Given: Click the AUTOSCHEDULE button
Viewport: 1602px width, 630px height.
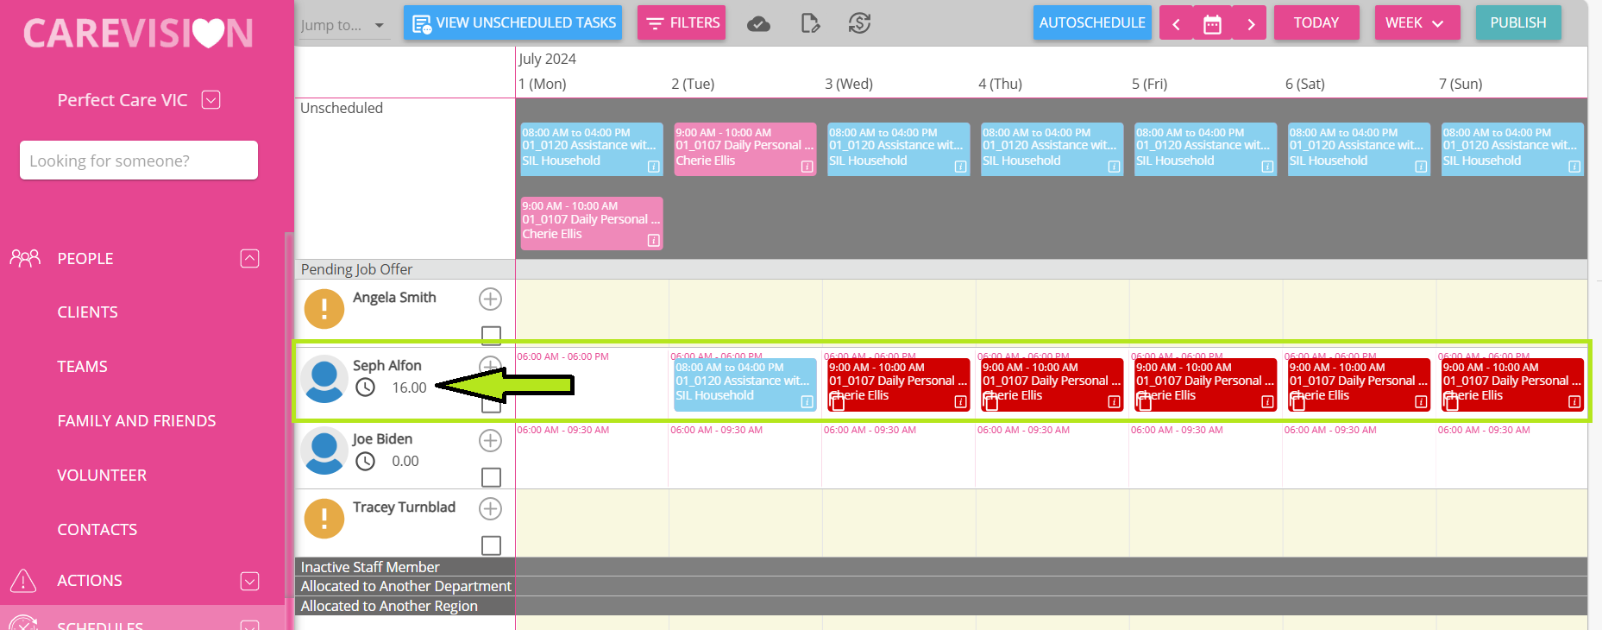Looking at the screenshot, I should tap(1092, 23).
